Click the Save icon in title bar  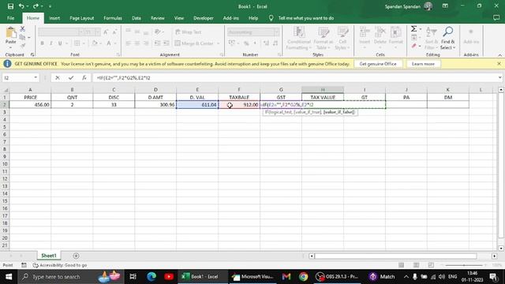pos(10,6)
